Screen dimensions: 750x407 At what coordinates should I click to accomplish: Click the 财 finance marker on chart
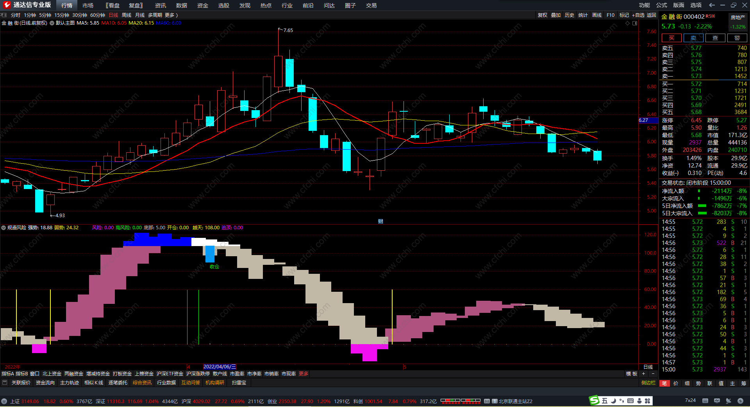(380, 221)
